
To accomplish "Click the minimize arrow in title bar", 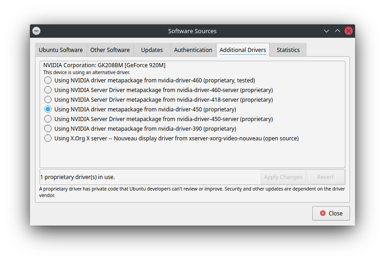I will 327,31.
